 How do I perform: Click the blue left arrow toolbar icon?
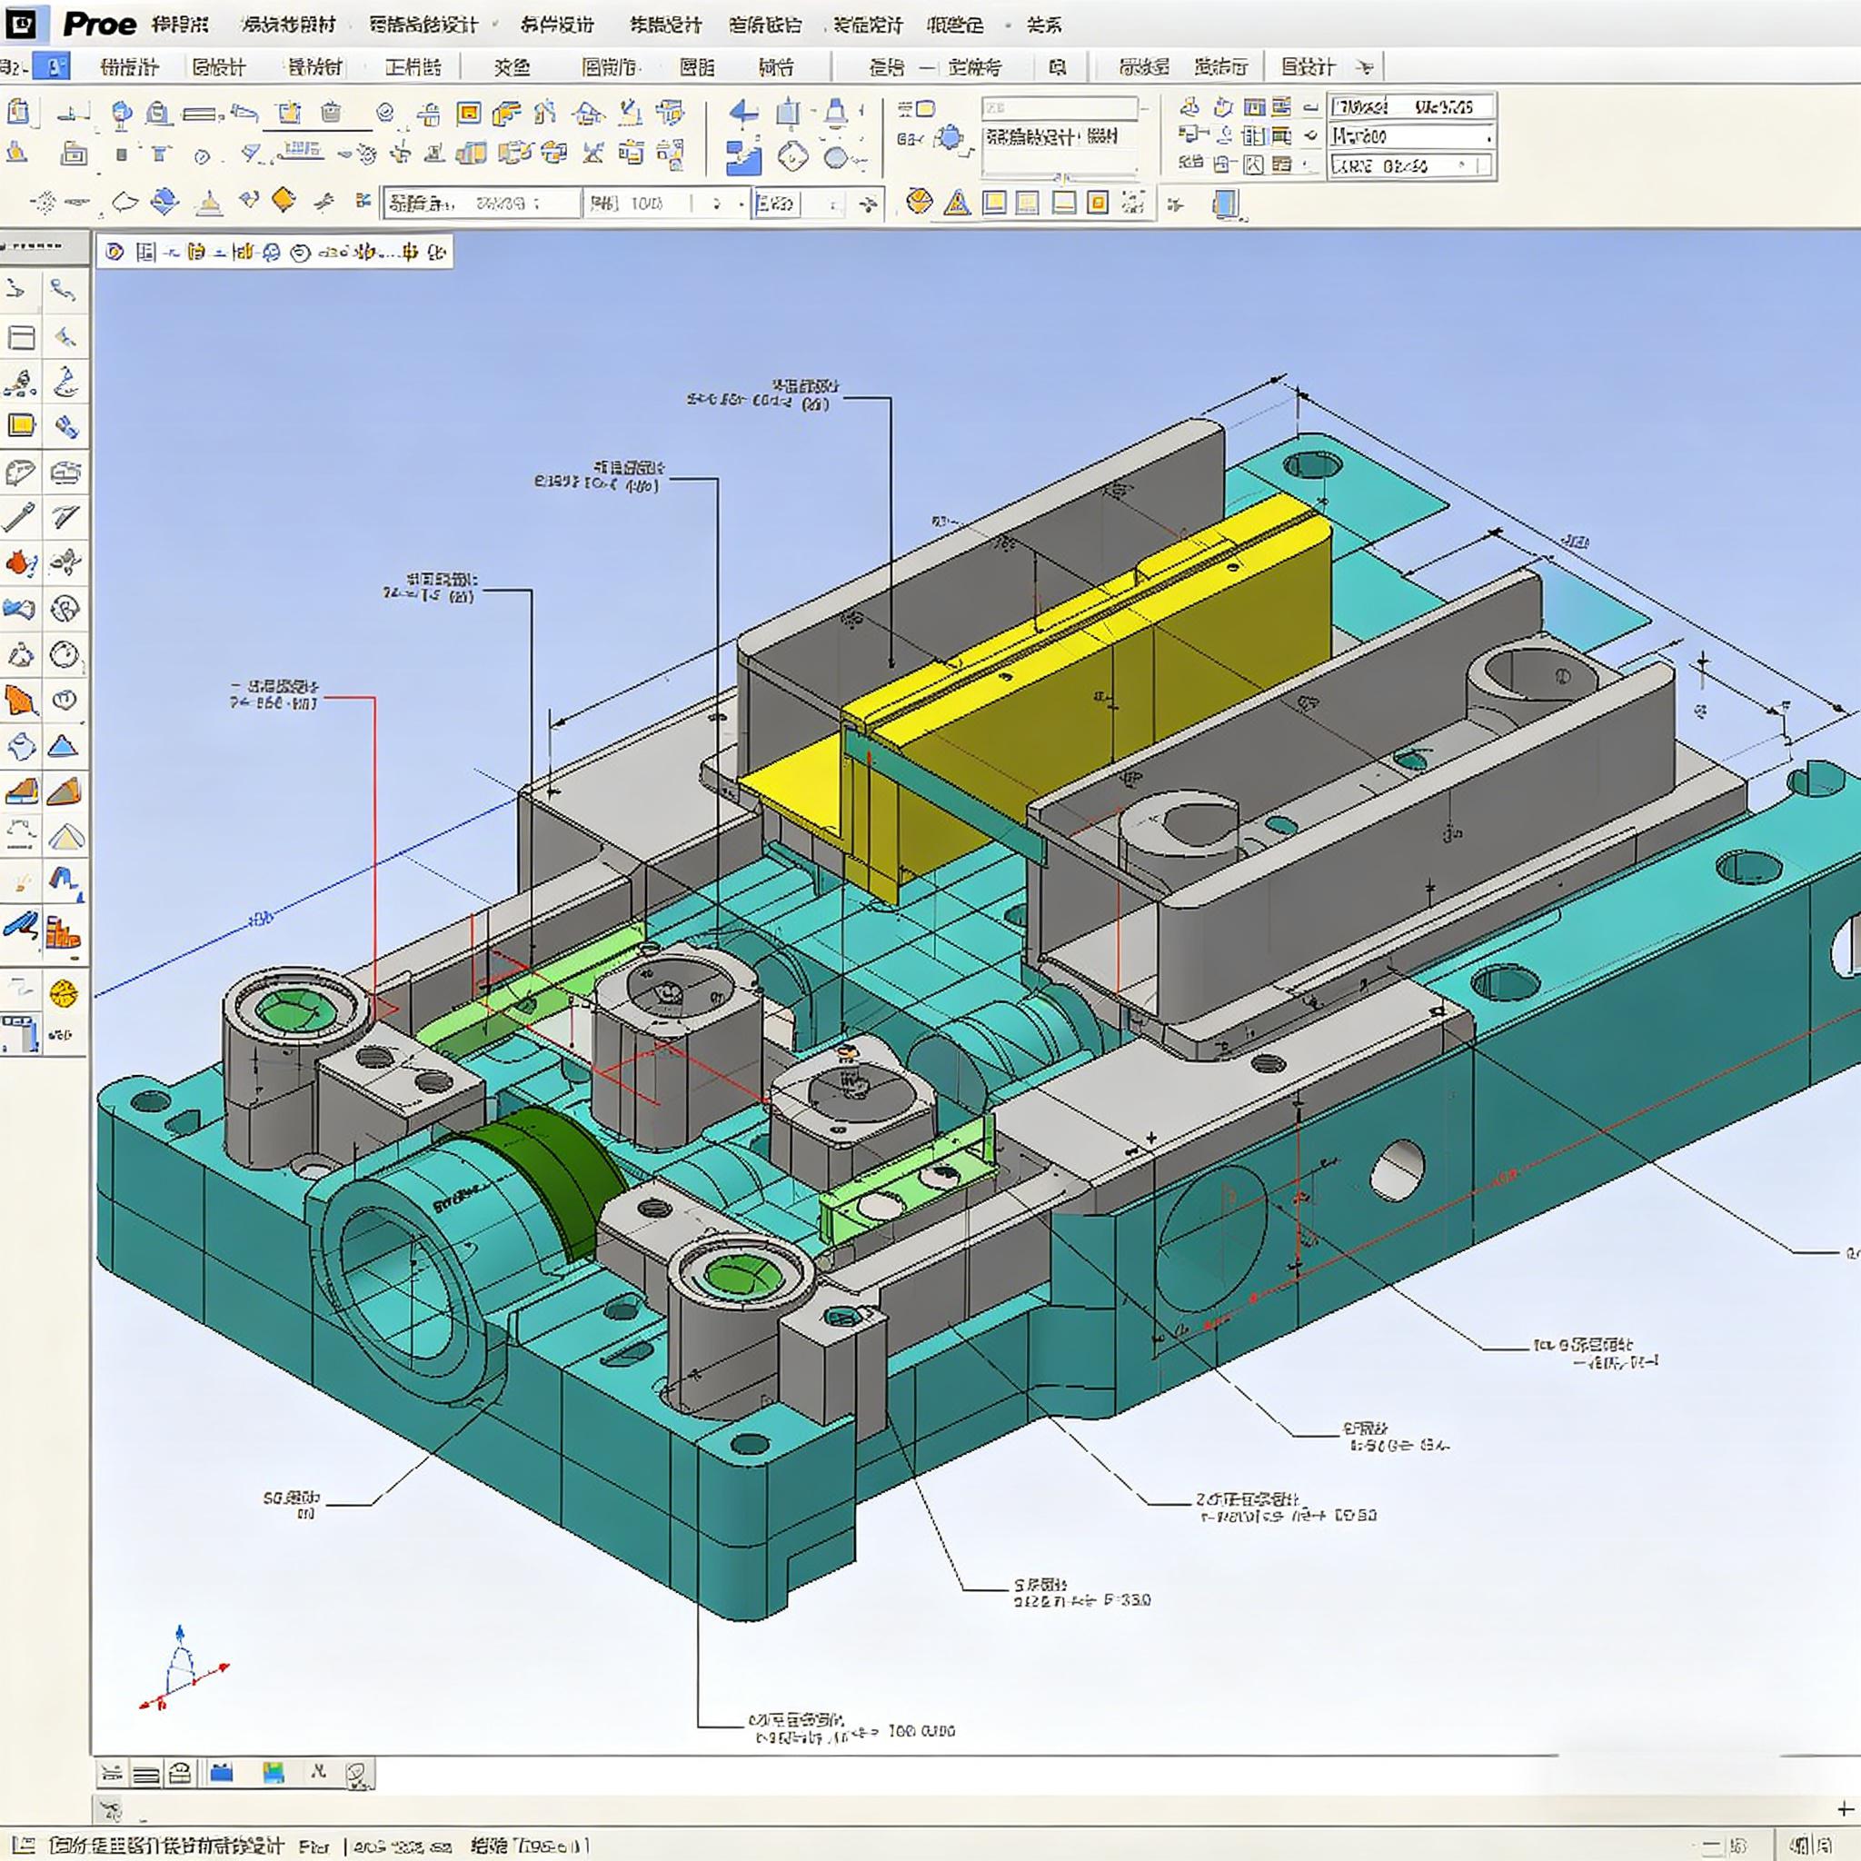(742, 113)
